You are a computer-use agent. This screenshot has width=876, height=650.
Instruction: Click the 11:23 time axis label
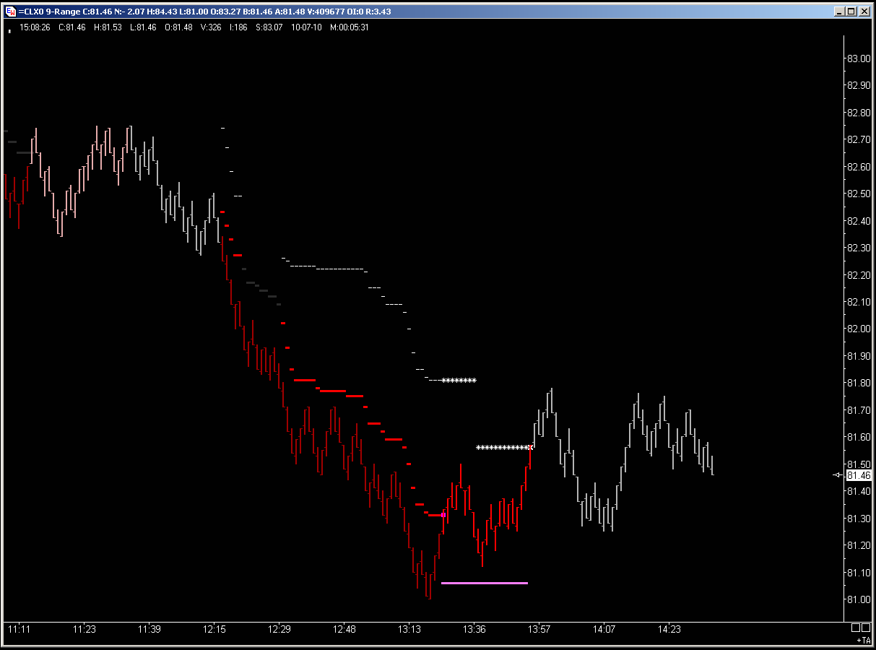tap(84, 629)
